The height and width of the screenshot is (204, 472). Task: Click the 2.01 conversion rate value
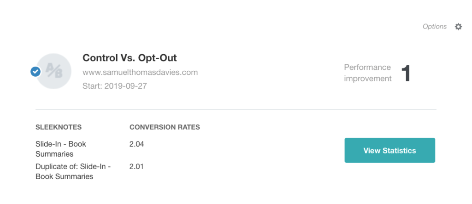(137, 166)
